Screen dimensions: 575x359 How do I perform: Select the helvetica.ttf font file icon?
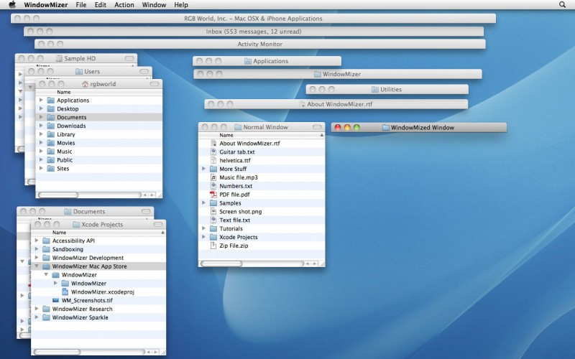(x=213, y=160)
